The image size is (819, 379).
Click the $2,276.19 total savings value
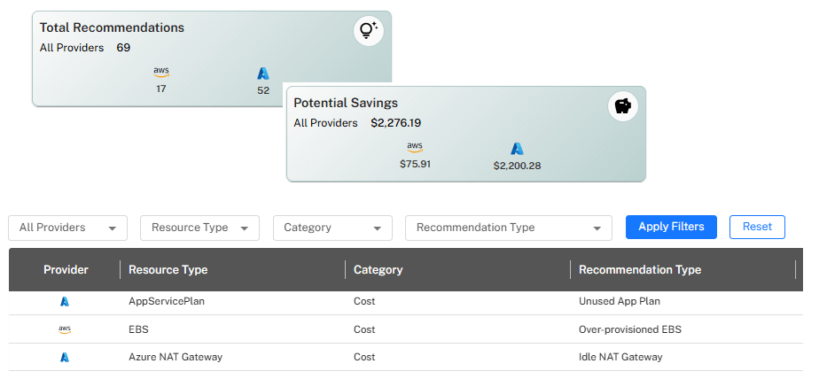396,123
